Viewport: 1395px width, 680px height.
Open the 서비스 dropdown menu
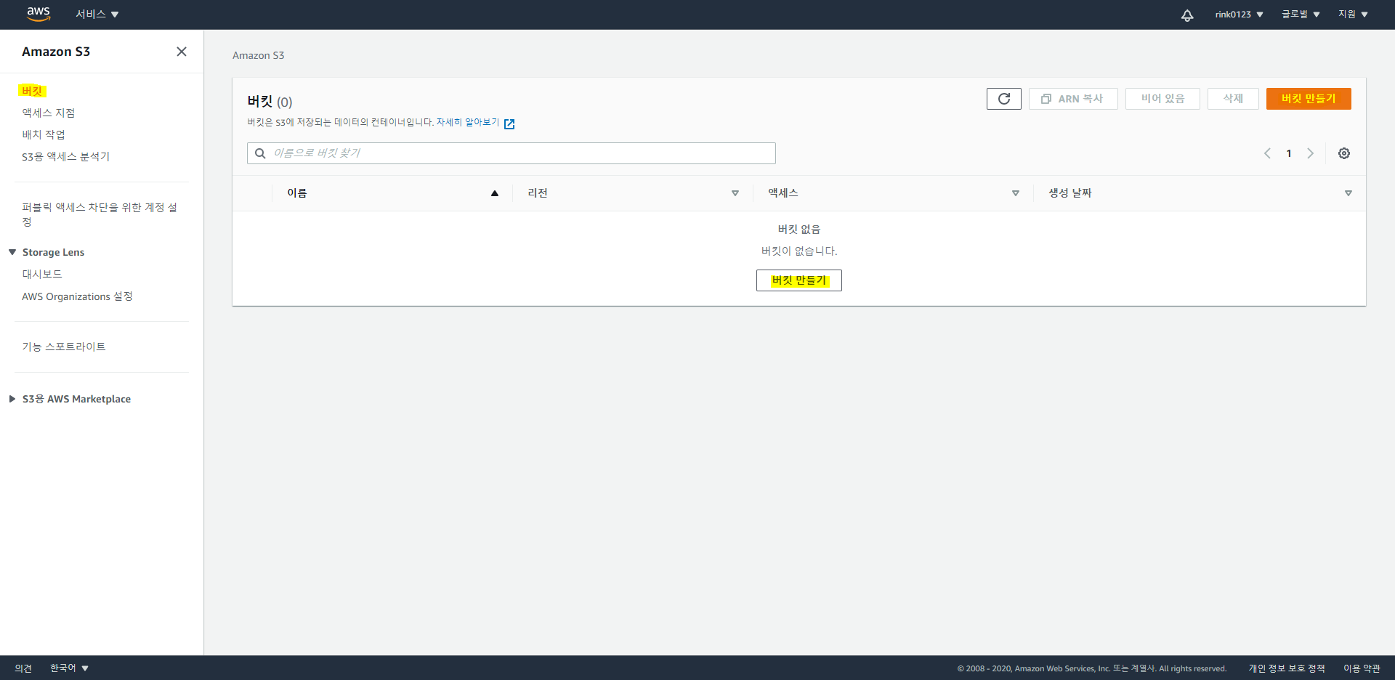coord(97,15)
